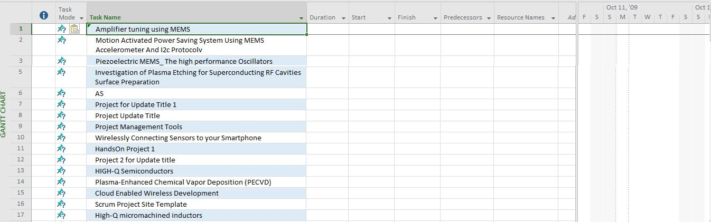Click the task mode icon in row 17

pyautogui.click(x=61, y=215)
